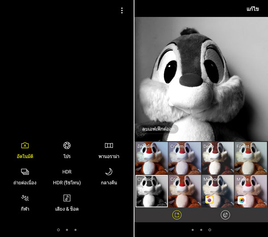The height and width of the screenshot is (237, 268).
Task: Open the three-dot overflow menu
Action: 122,11
